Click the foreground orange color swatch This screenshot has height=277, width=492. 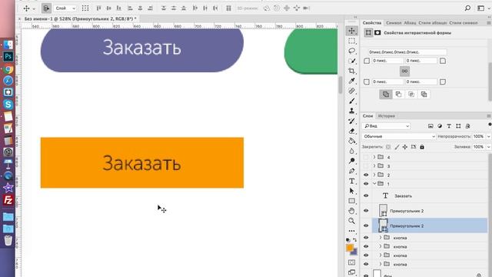point(350,248)
